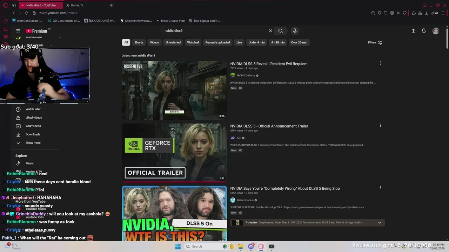The width and height of the screenshot is (449, 252).
Task: Open the YouTube notifications bell
Action: click(x=424, y=31)
